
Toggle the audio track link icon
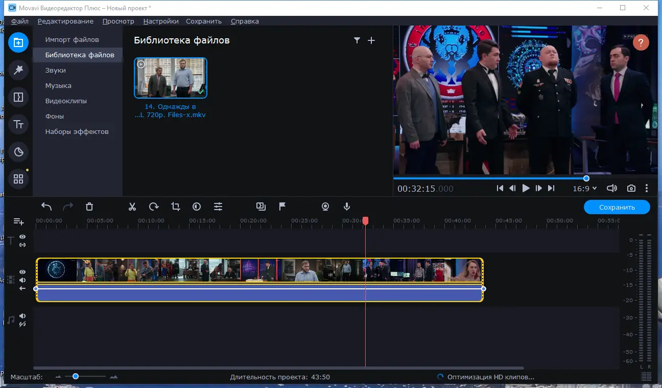click(x=22, y=324)
